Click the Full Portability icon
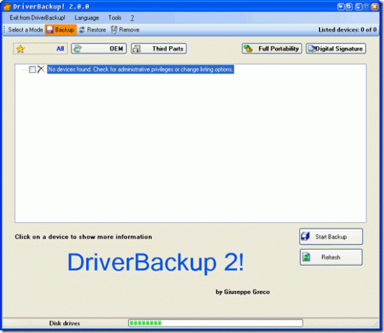This screenshot has width=384, height=333. [x=248, y=49]
